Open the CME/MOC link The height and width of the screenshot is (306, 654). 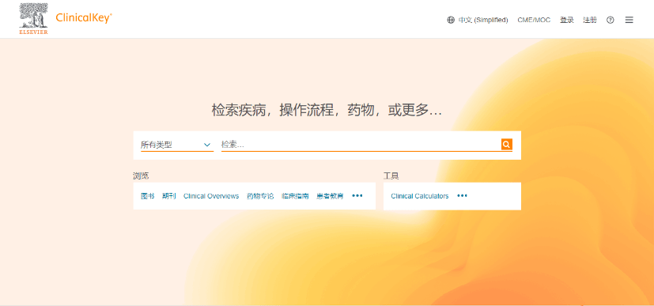(x=534, y=20)
